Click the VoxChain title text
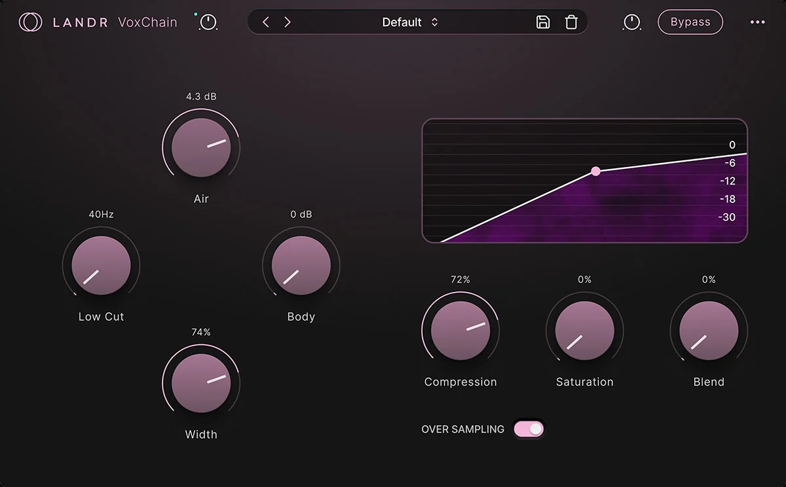This screenshot has width=786, height=487. tap(147, 22)
